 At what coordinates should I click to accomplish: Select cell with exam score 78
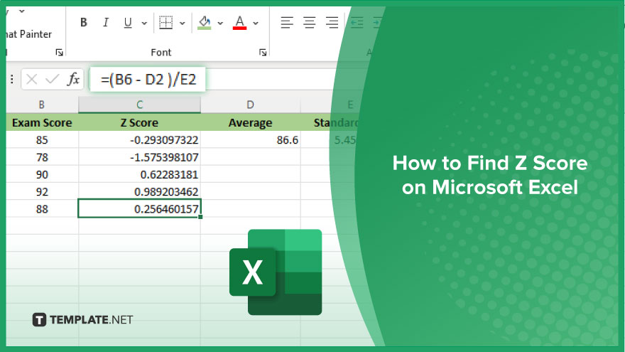[42, 157]
